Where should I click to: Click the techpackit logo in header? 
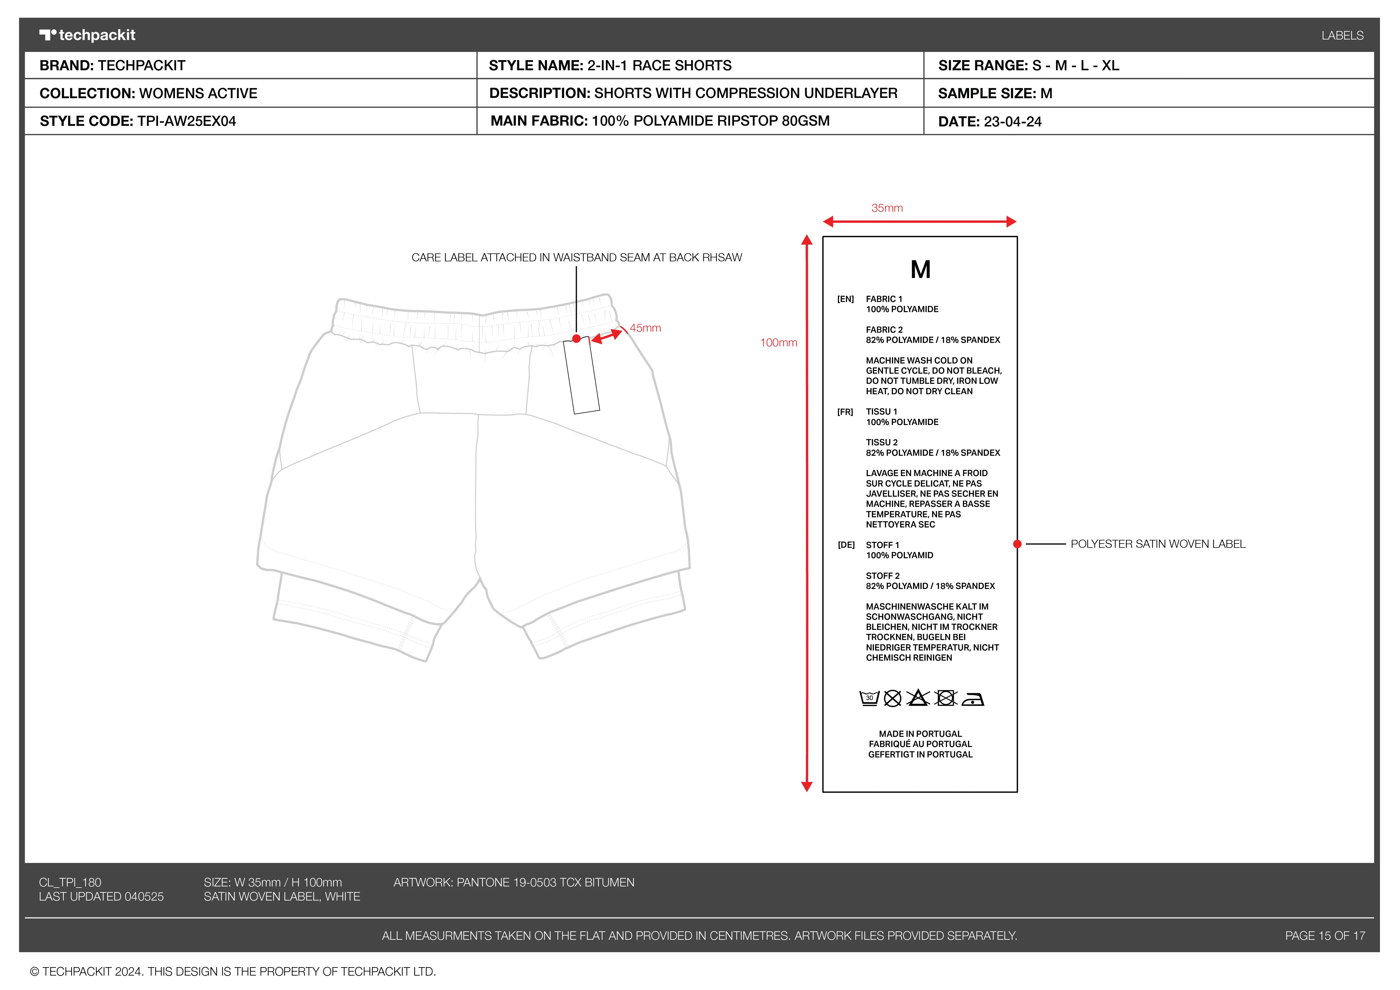(87, 35)
